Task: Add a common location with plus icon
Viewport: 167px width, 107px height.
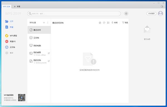Action: click(44, 23)
